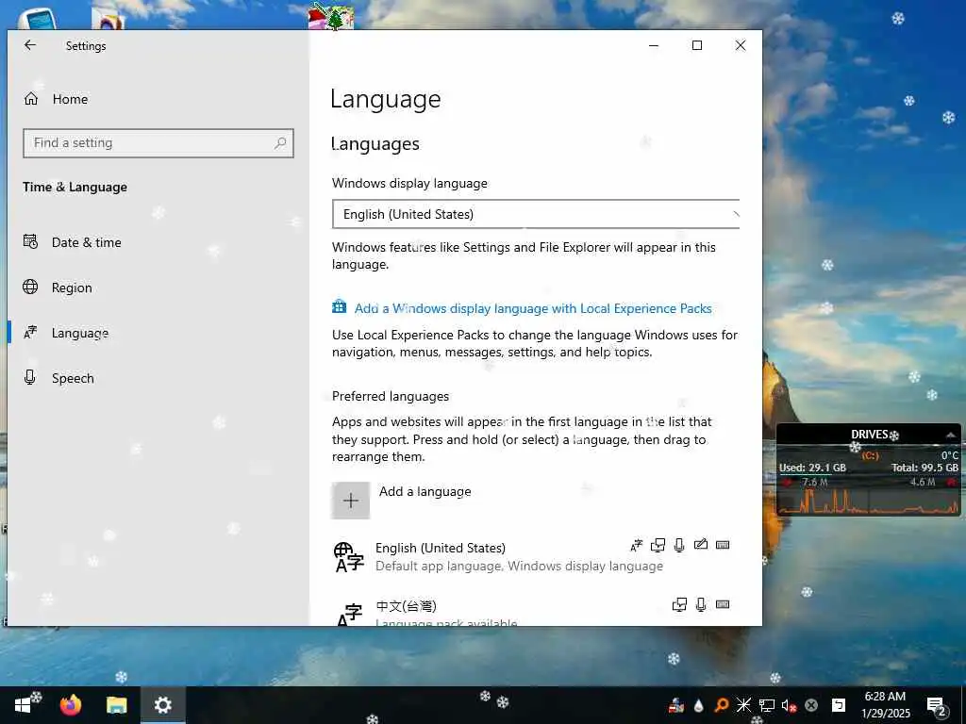Click the Store icon beside Local Experience Packs
966x724 pixels.
(339, 306)
